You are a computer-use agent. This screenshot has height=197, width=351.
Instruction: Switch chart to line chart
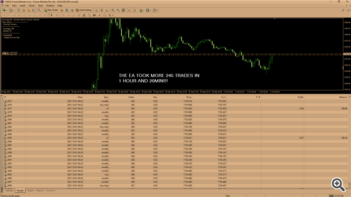pos(107,10)
